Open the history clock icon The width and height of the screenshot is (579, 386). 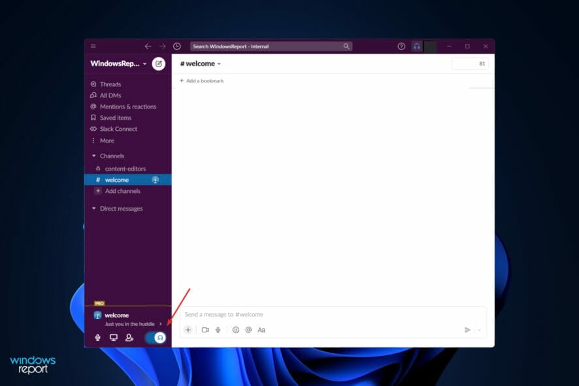(177, 46)
